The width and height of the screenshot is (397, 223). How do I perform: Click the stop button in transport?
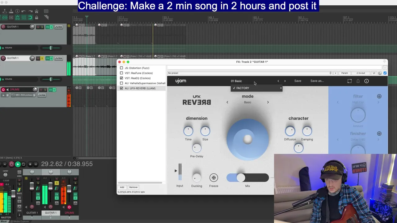(30, 164)
